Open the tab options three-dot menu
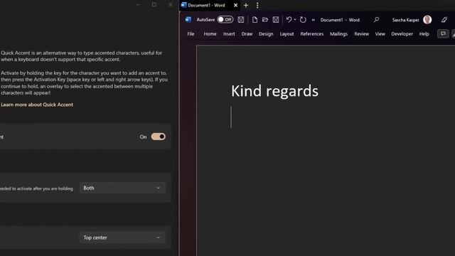Viewport: 455px width, 256px height. pos(257,5)
